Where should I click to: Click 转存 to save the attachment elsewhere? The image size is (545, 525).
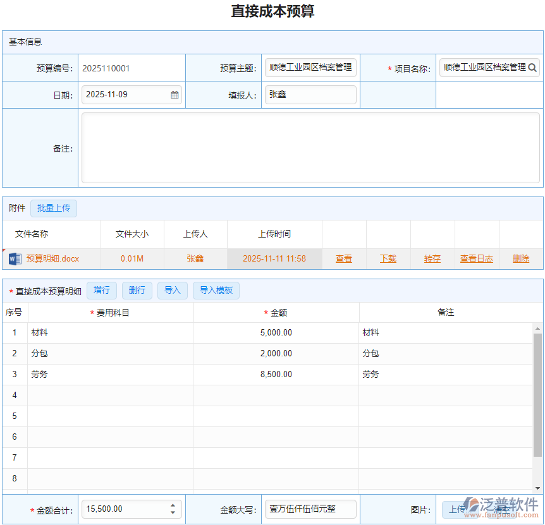(x=432, y=258)
